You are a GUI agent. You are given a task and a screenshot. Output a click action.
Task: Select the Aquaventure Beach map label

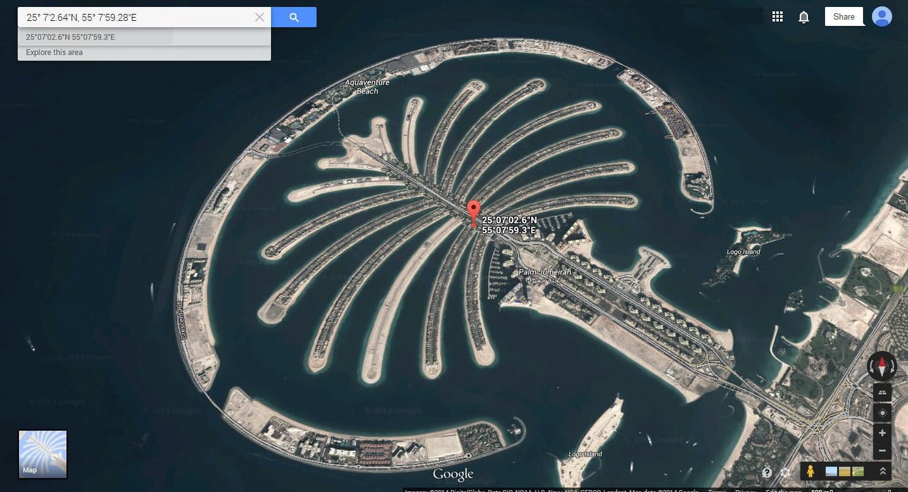[x=367, y=87]
